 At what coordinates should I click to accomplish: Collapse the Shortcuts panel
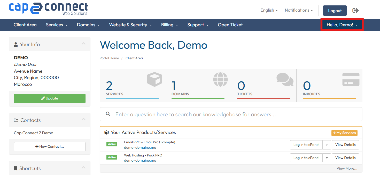tap(83, 168)
